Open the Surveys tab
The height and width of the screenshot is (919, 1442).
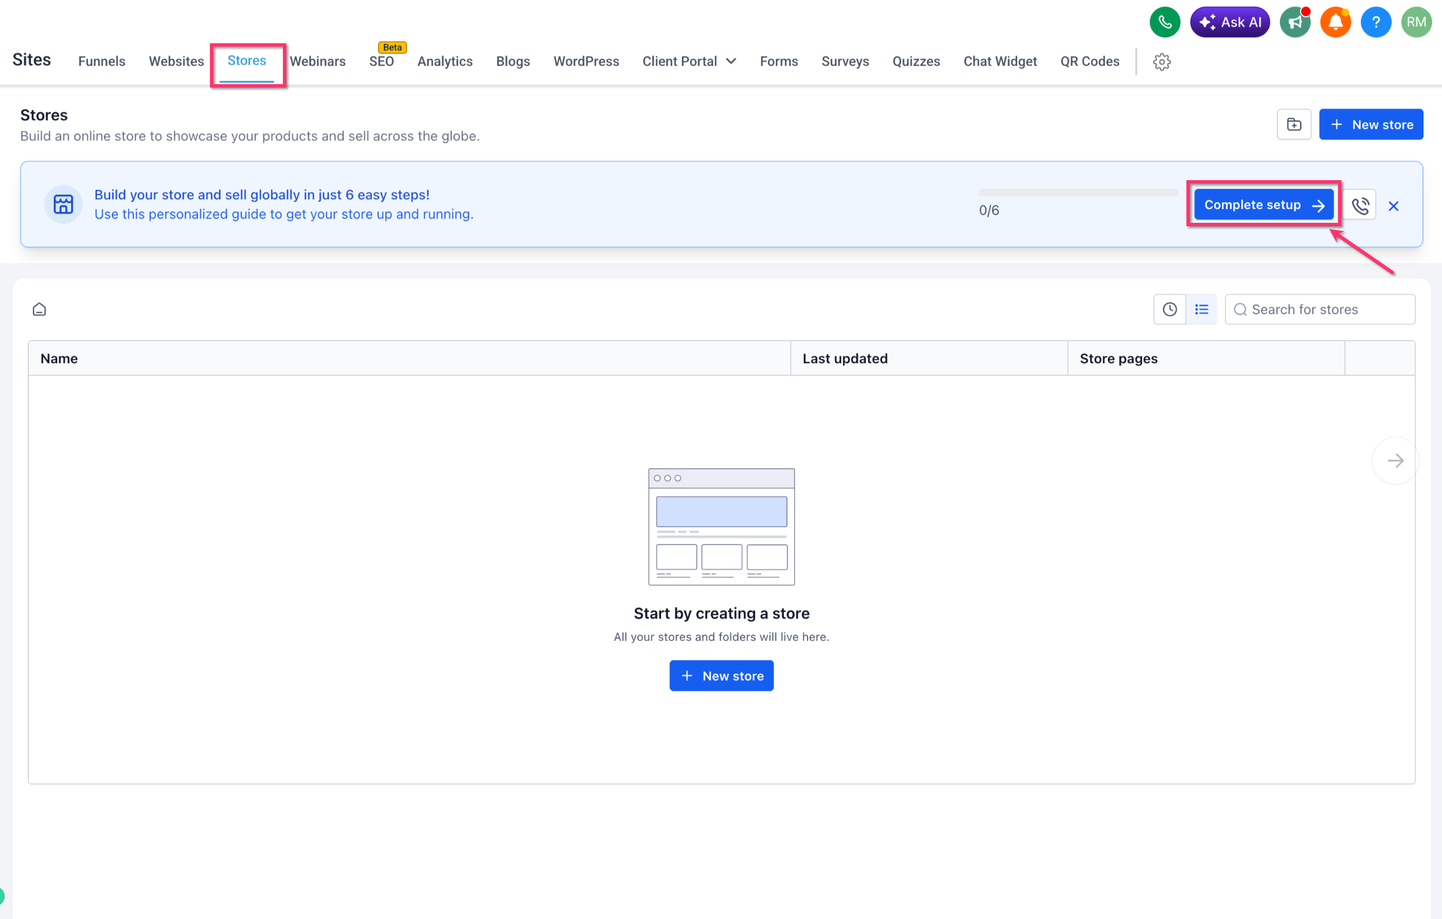(845, 61)
